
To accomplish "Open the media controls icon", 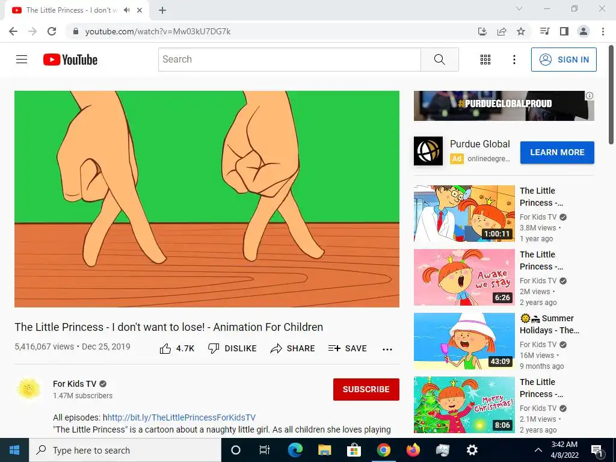I will pyautogui.click(x=544, y=31).
